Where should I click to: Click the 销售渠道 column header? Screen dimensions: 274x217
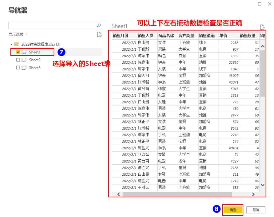coord(208,36)
